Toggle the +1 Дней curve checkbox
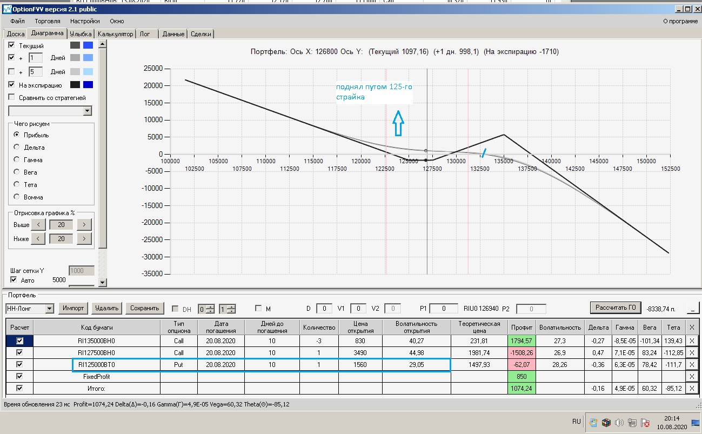The image size is (702, 434). pos(11,58)
